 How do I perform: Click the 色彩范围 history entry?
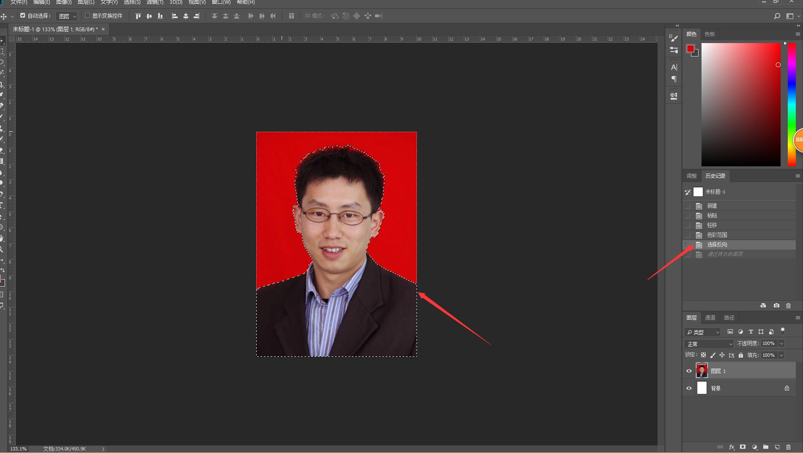point(717,235)
